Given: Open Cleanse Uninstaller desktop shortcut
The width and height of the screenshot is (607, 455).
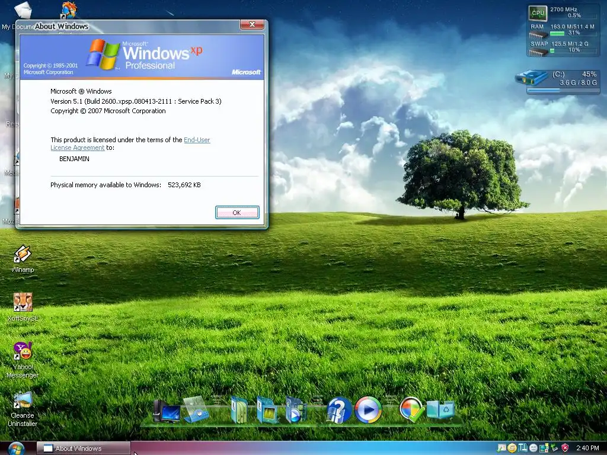Looking at the screenshot, I should point(23,409).
